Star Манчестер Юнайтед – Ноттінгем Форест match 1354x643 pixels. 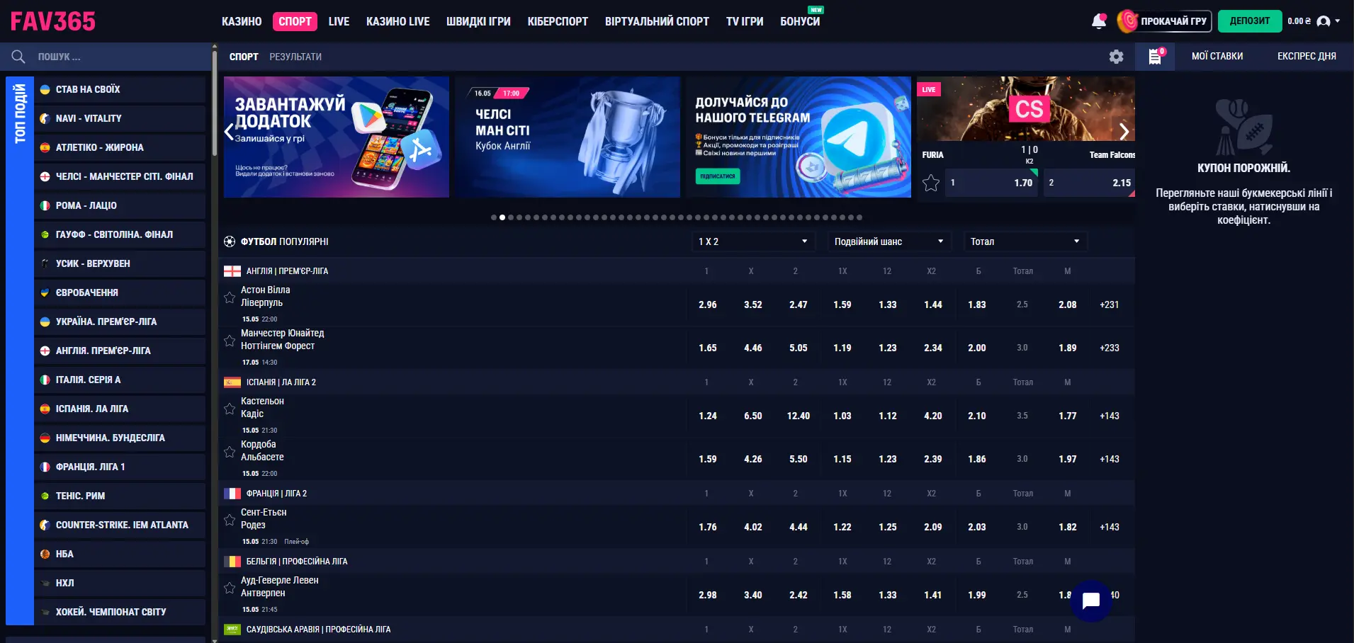230,341
